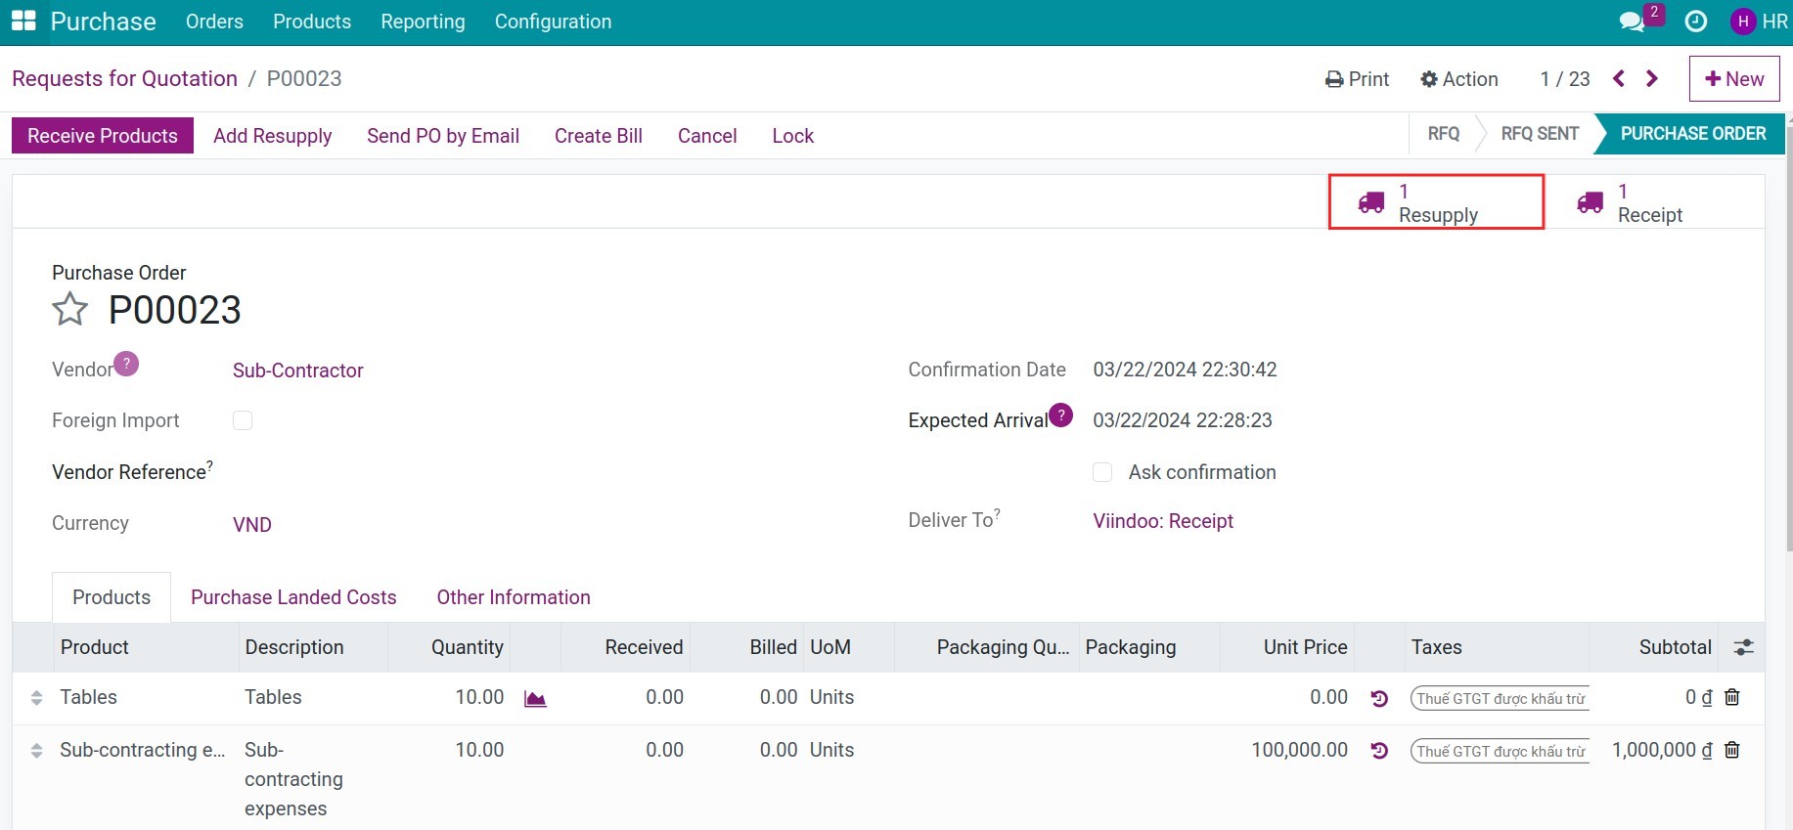
Task: Toggle the Foreign Import checkbox
Action: (x=243, y=420)
